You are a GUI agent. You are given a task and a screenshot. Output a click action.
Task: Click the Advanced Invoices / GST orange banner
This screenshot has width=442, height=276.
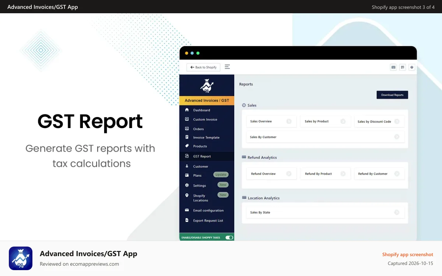(x=207, y=100)
